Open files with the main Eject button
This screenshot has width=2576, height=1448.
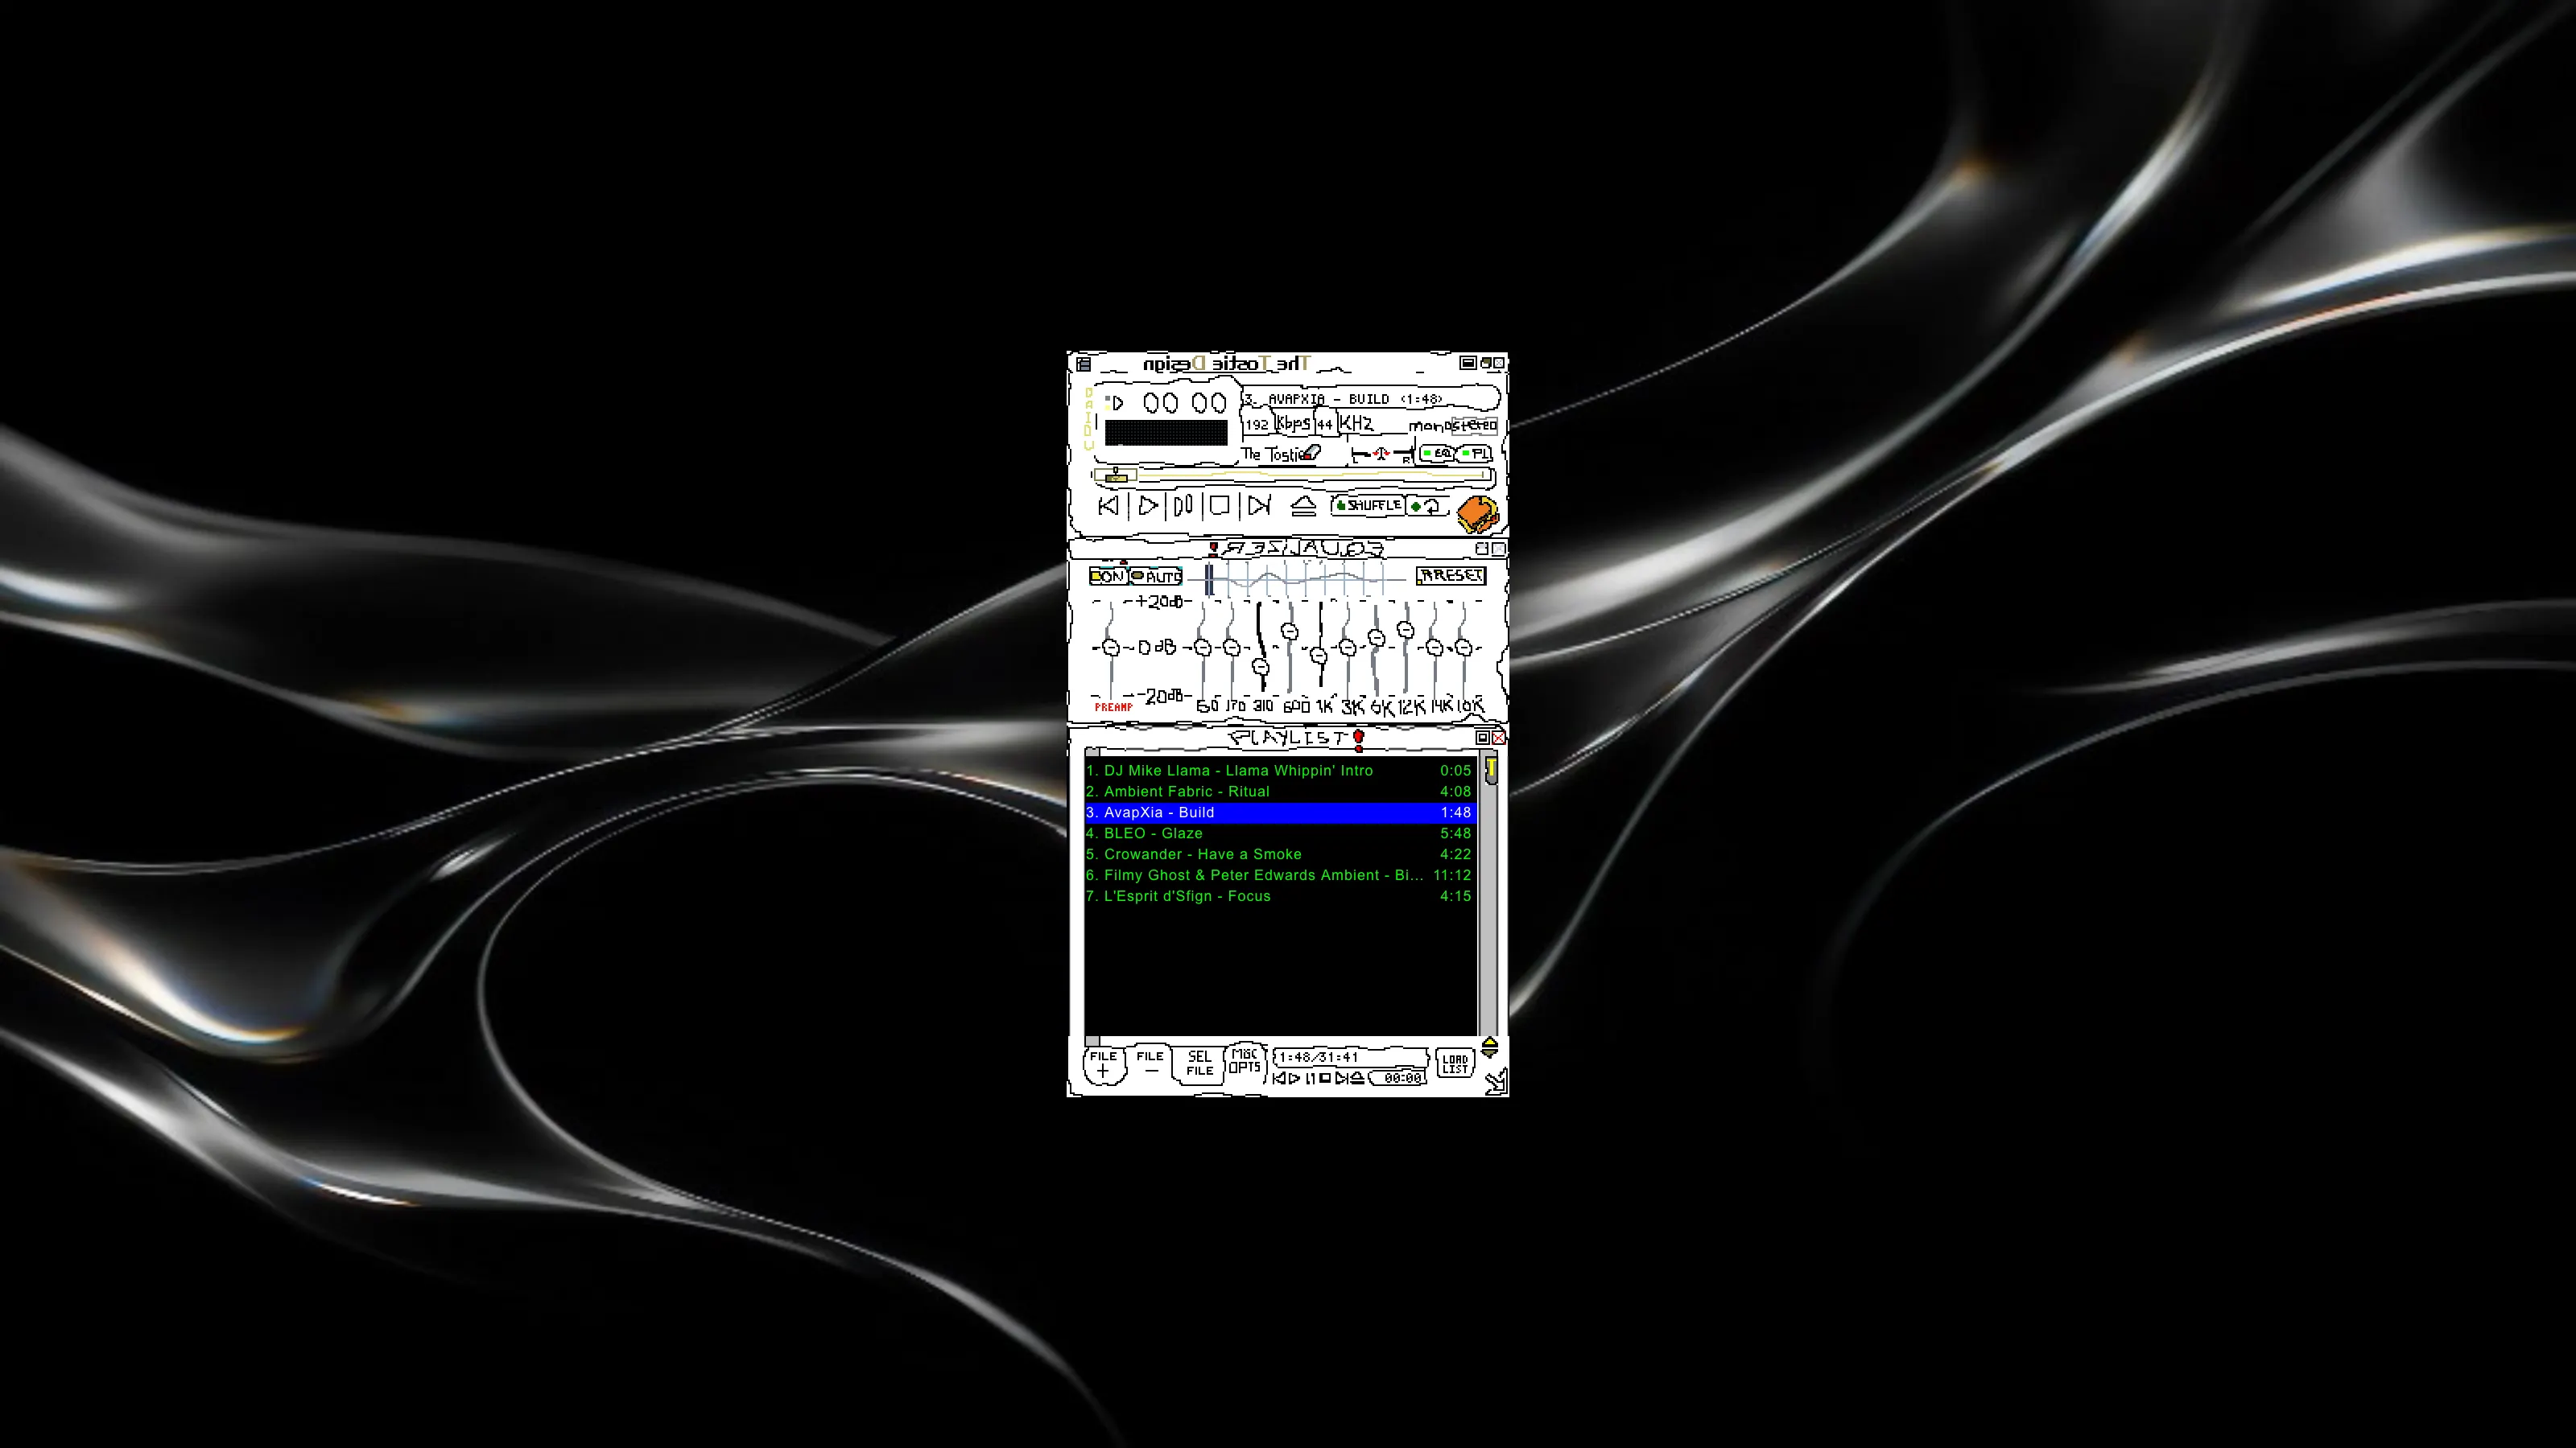1303,507
